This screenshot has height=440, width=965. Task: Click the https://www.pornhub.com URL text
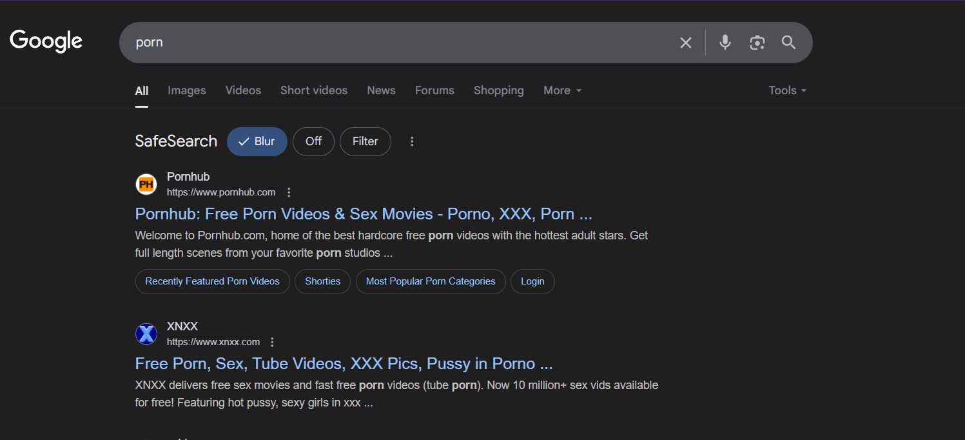click(221, 192)
